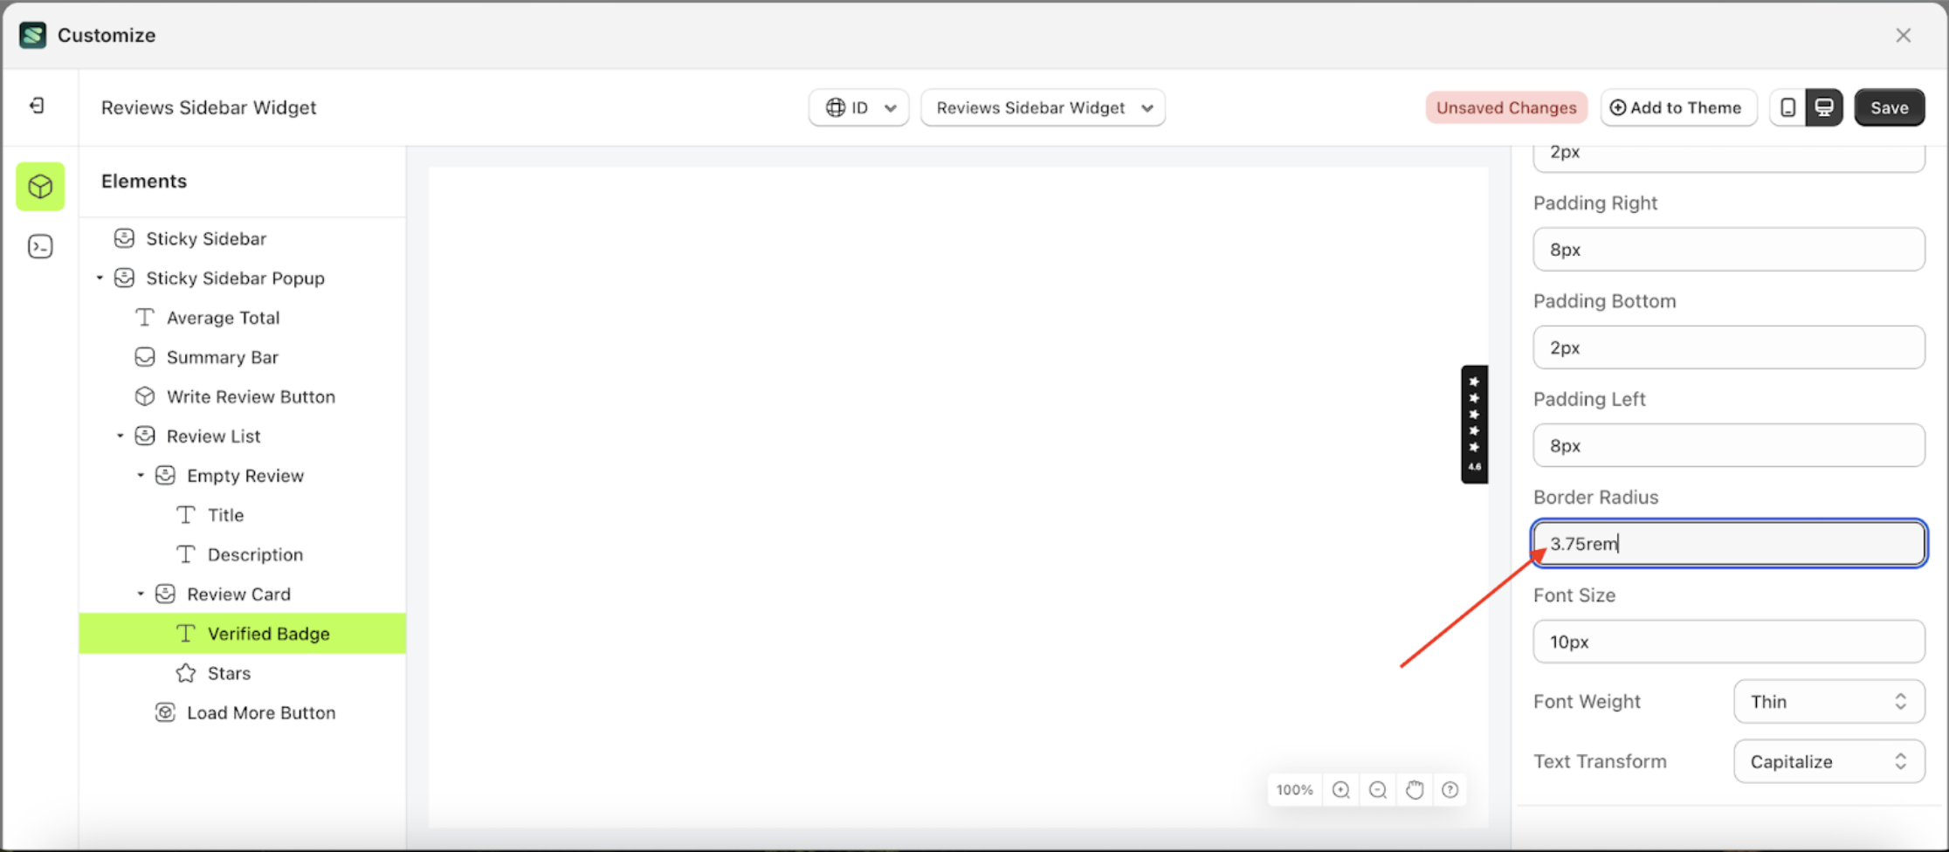The image size is (1949, 852).
Task: Click the Customize app logo icon
Action: 32,35
